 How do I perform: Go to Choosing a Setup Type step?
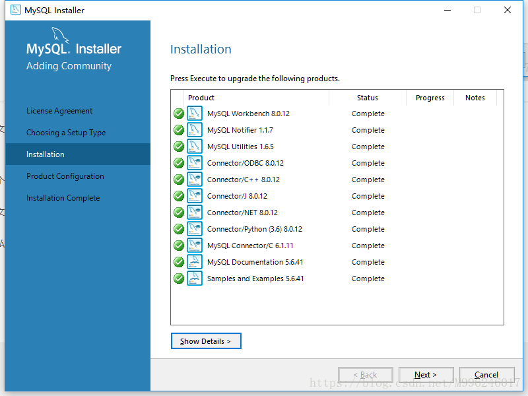click(x=66, y=133)
